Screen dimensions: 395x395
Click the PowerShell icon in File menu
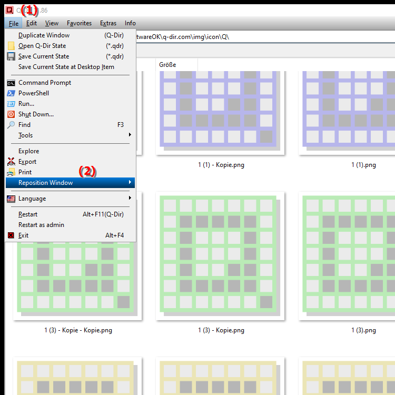11,93
